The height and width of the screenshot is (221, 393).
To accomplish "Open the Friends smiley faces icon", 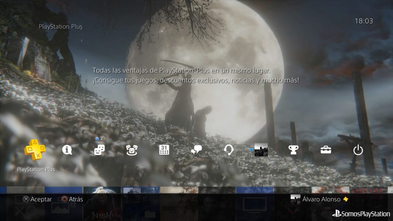I will click(132, 150).
